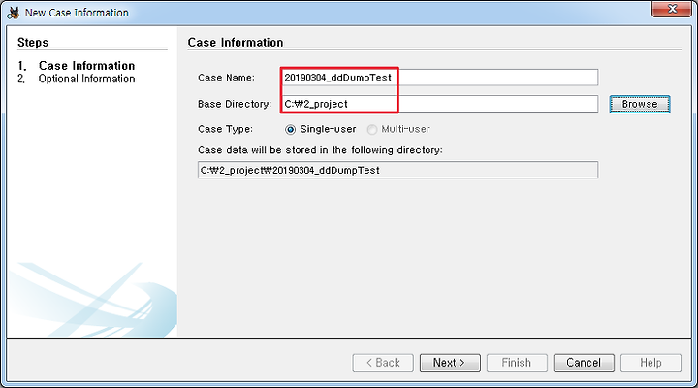Screen dimensions: 698x388
Task: Click the disabled Finish button
Action: [x=517, y=363]
